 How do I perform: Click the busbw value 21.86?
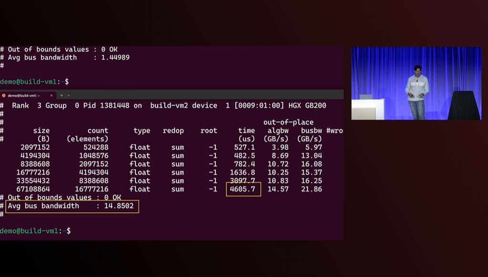click(x=311, y=189)
